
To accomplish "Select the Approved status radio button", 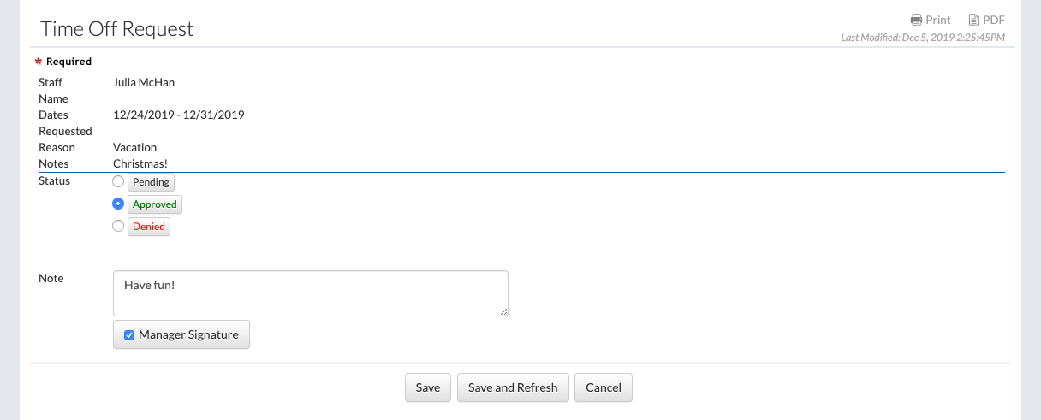I will coord(118,204).
